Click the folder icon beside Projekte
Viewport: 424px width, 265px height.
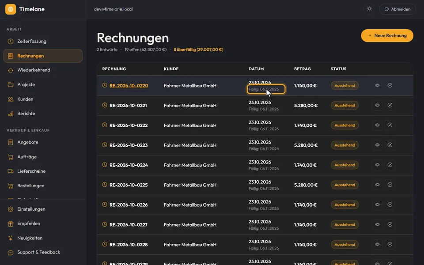point(11,85)
